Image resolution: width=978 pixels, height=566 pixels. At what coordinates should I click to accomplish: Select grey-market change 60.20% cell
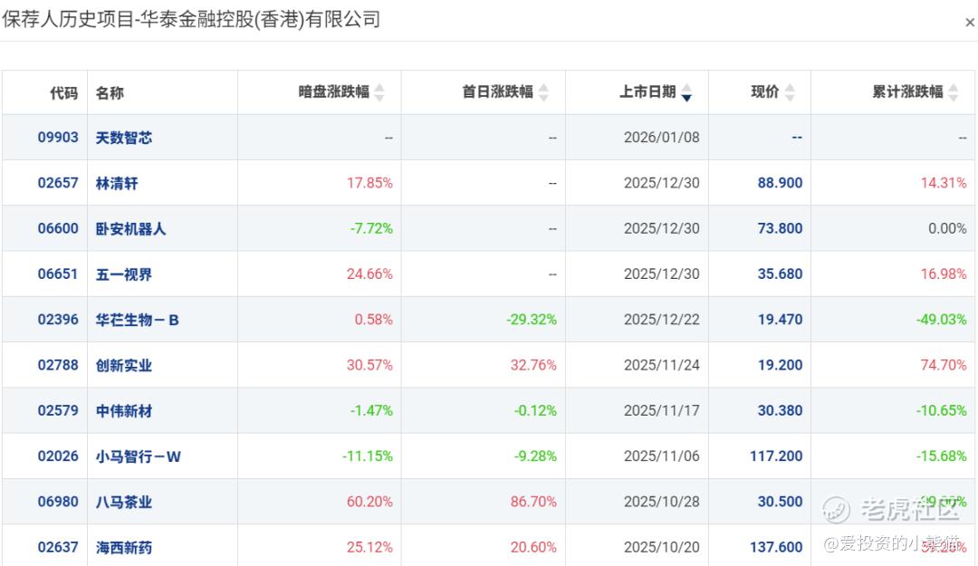point(369,502)
